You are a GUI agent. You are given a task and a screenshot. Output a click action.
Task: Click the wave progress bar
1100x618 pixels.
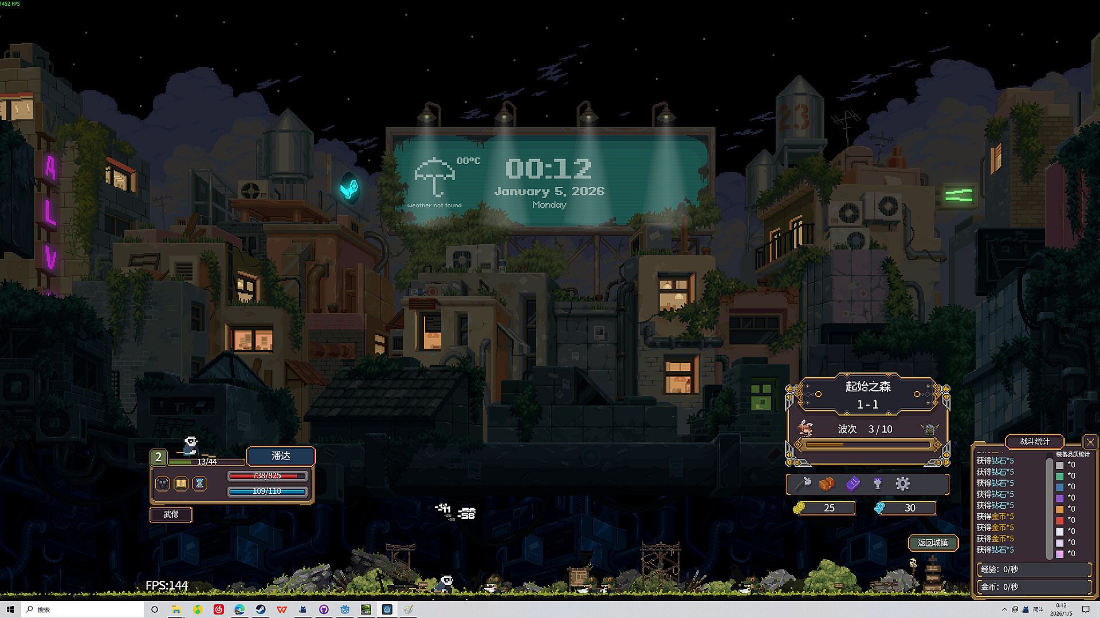[868, 445]
